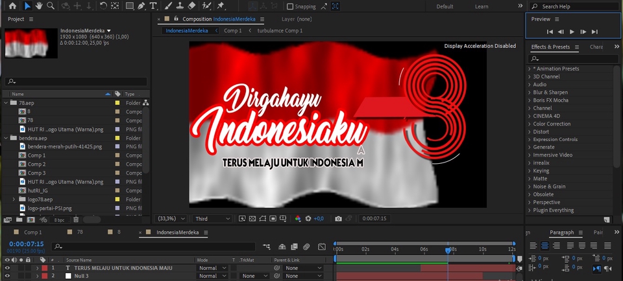Screen dimensions: 623x281
Task: Open grid and guide options
Action: coord(283,218)
